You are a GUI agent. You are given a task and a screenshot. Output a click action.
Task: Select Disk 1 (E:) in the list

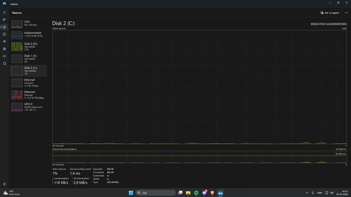(x=29, y=58)
